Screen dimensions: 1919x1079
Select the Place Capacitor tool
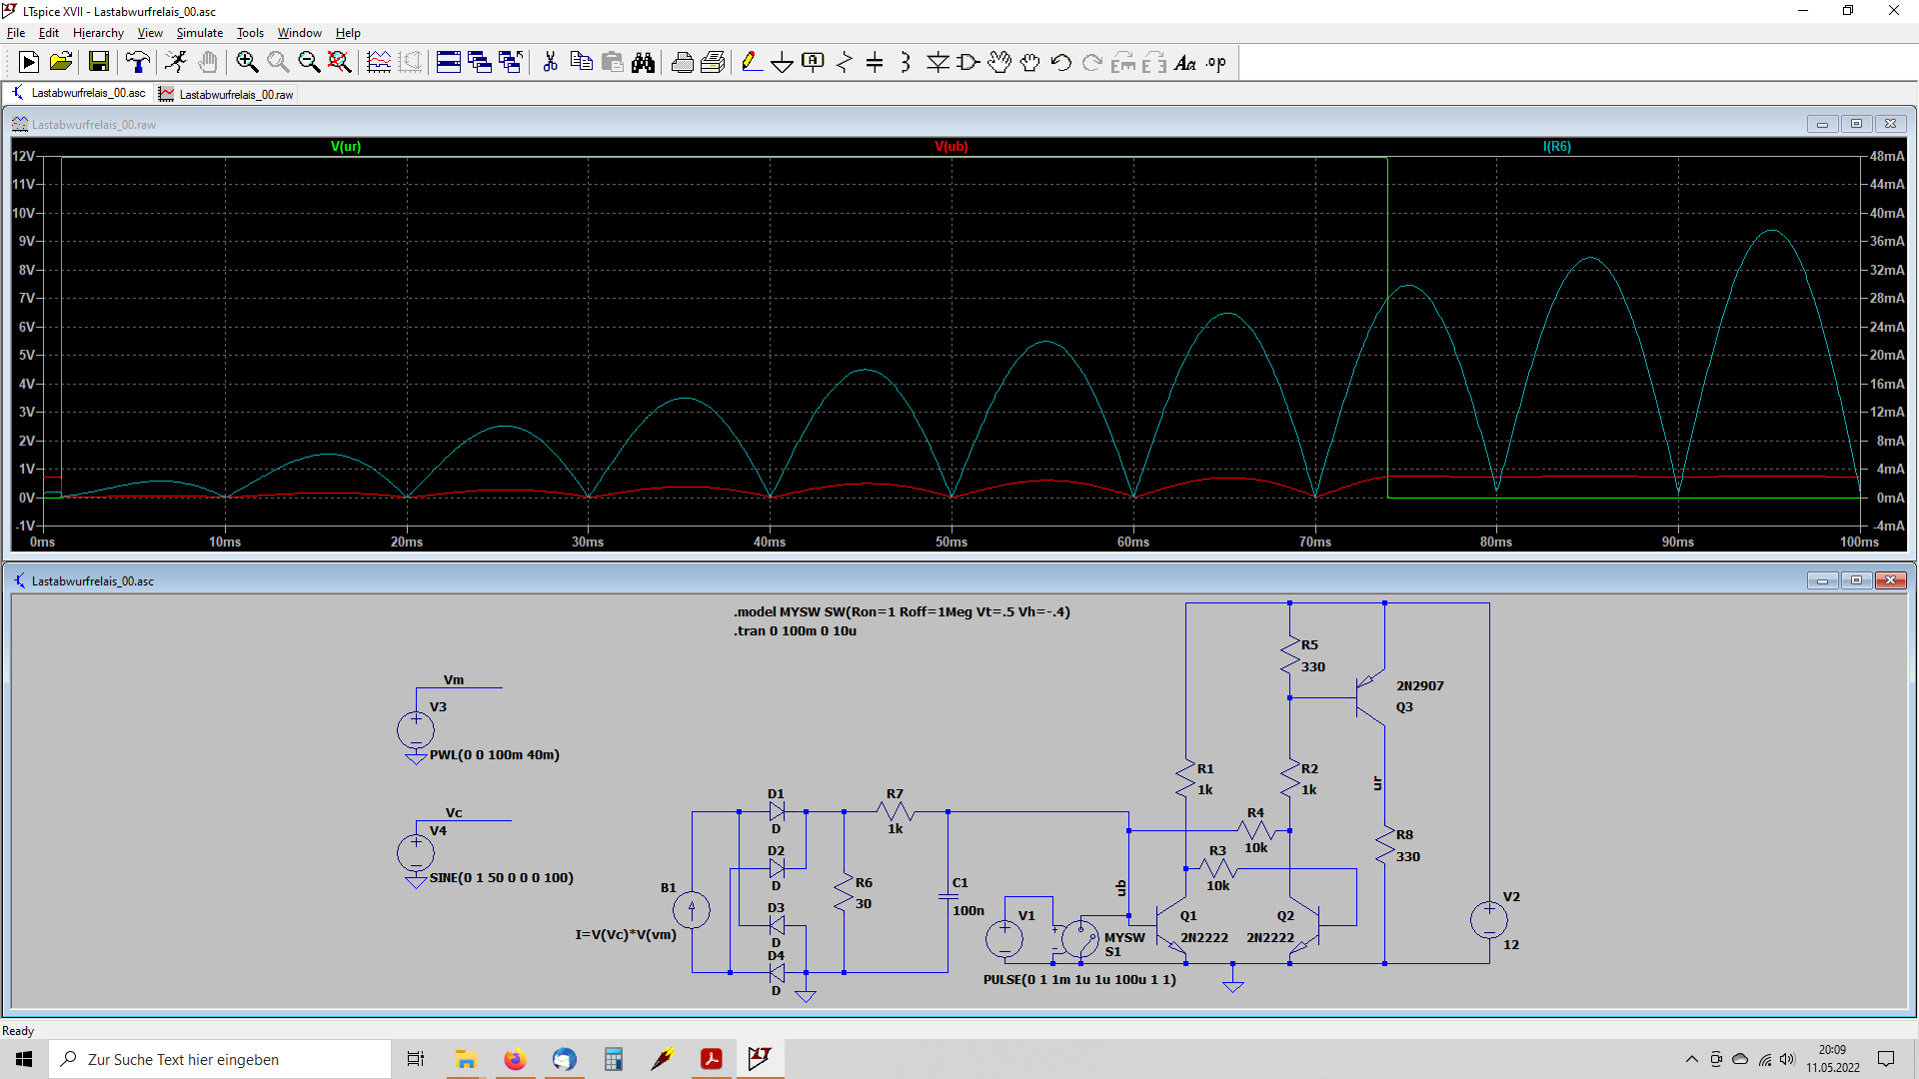(875, 63)
